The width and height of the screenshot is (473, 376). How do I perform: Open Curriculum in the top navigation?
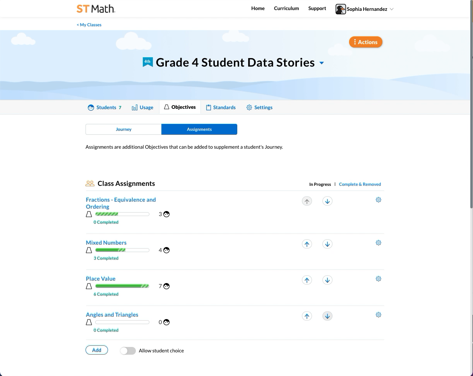click(286, 8)
